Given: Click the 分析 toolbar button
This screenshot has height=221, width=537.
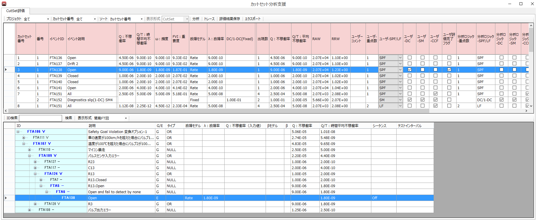Looking at the screenshot, I should (x=196, y=19).
